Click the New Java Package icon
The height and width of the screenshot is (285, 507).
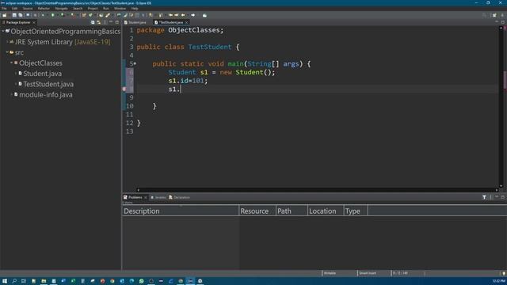(x=84, y=15)
